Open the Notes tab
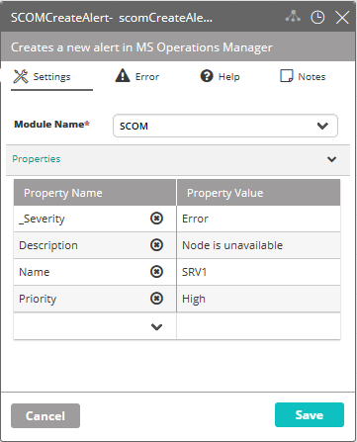Image resolution: width=357 pixels, height=442 pixels. 303,76
